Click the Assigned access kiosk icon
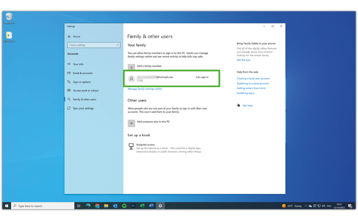The width and height of the screenshot is (358, 223). coord(131,147)
